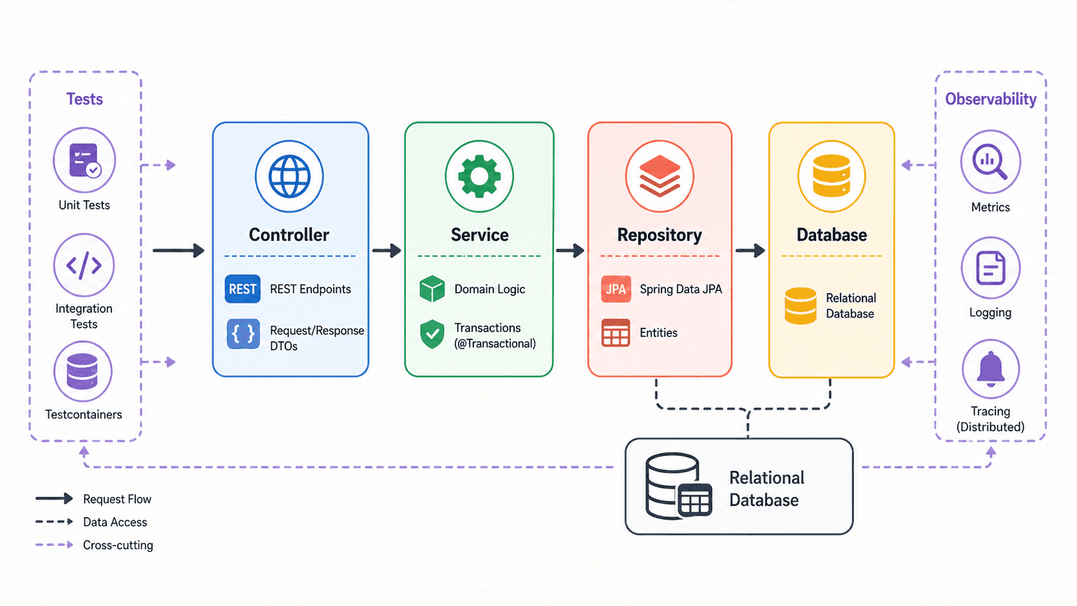The width and height of the screenshot is (1077, 606).
Task: Click the blue REST badge icon
Action: 243,289
